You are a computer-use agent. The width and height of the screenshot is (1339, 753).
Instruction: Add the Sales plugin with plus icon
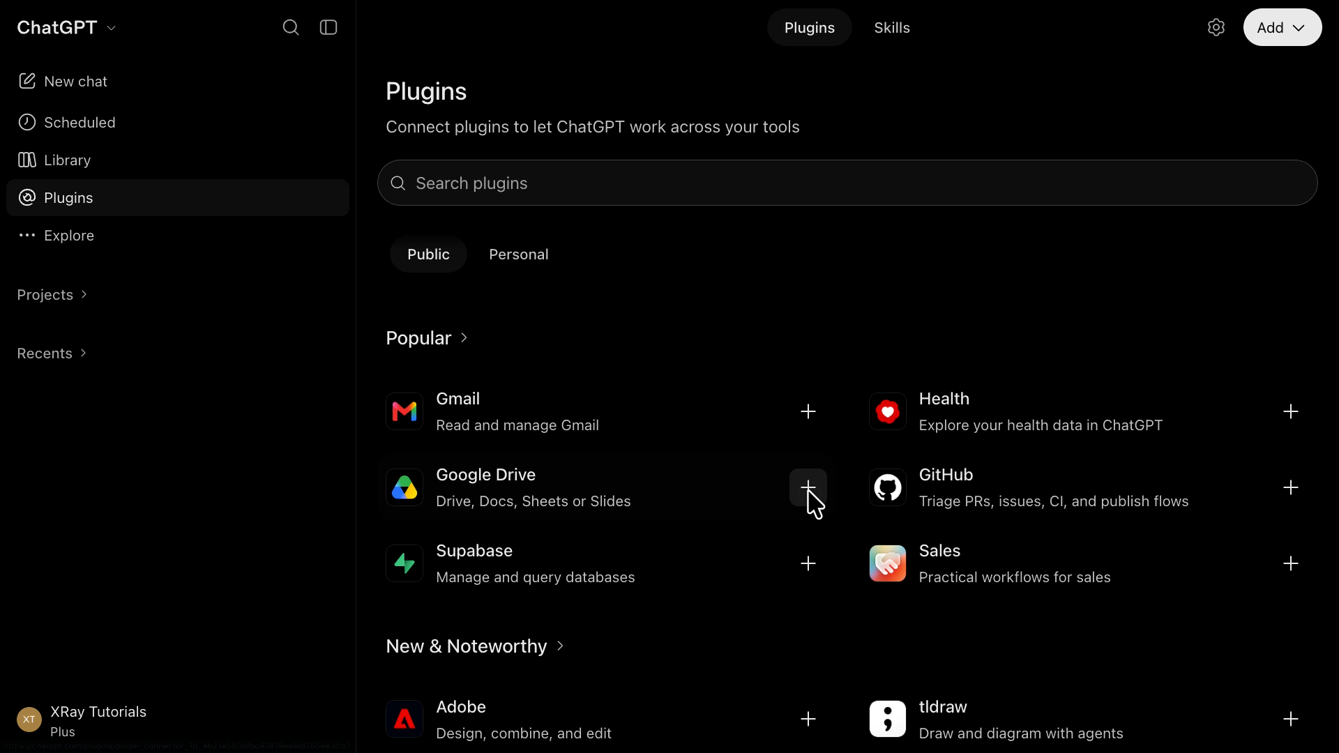pyautogui.click(x=1291, y=563)
